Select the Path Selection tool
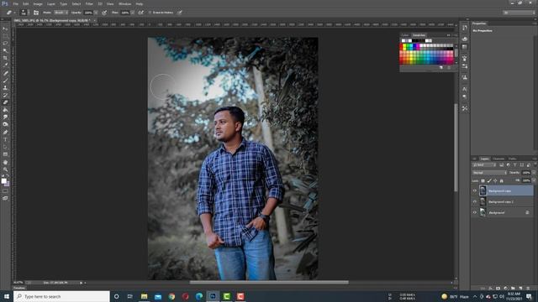Screen dimensions: 538x302 [x=5, y=147]
